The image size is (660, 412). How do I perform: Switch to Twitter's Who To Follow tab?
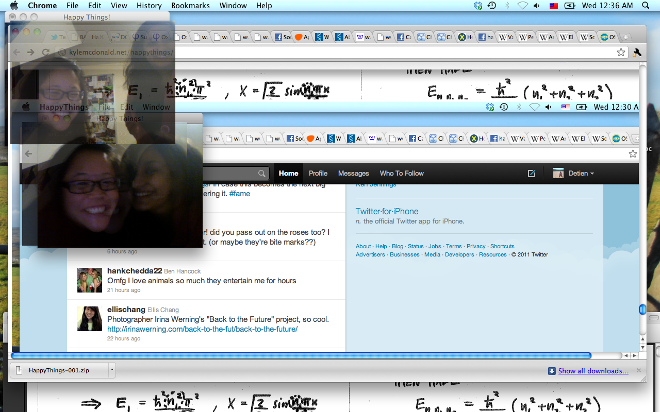pos(401,174)
